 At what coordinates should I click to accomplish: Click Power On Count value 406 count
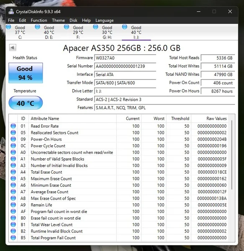218,83
